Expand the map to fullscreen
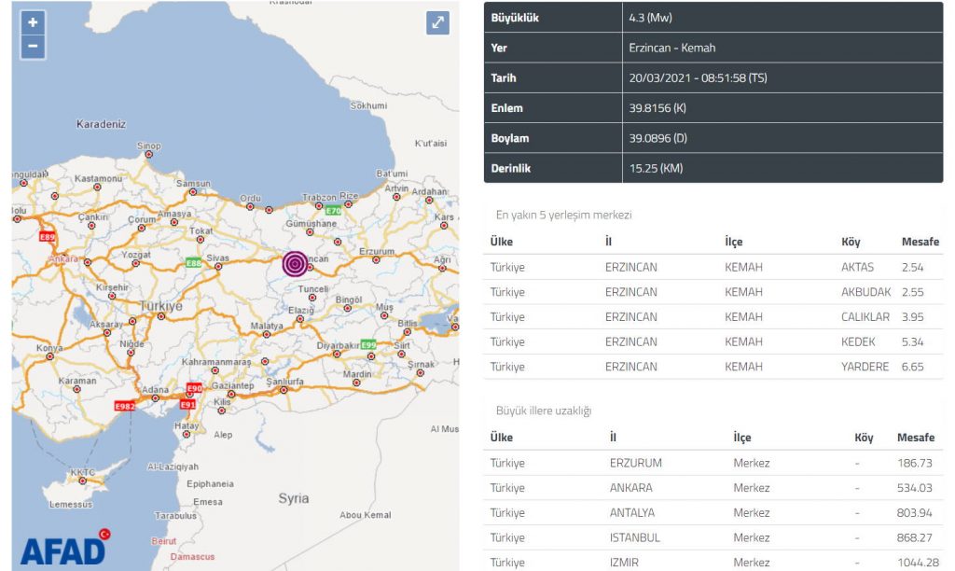The image size is (955, 571). point(437,23)
